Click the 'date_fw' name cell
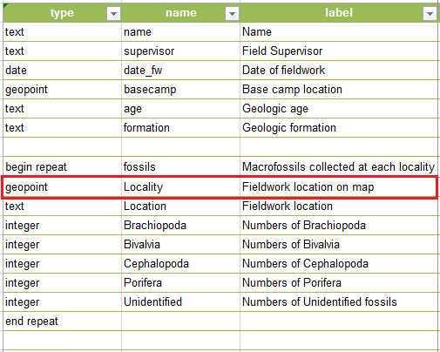This screenshot has height=352, width=440. click(x=180, y=71)
